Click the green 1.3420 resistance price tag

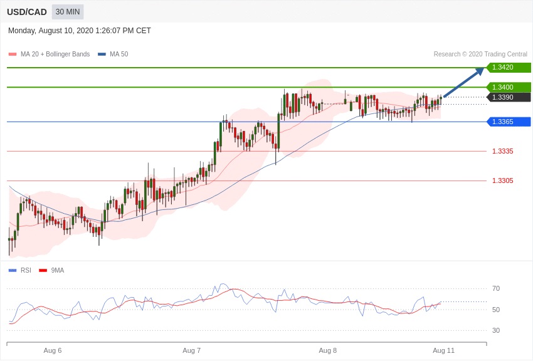click(508, 67)
